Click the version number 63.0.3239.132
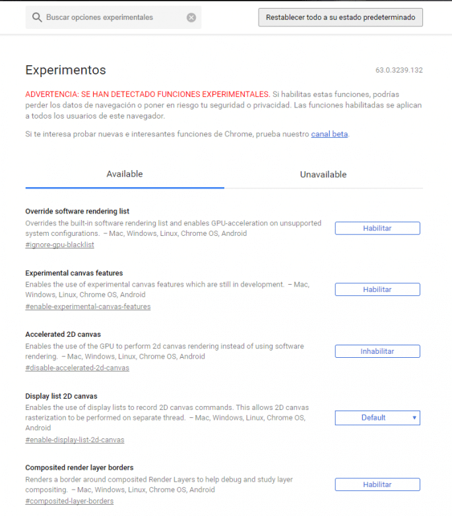The height and width of the screenshot is (516, 452). click(399, 71)
